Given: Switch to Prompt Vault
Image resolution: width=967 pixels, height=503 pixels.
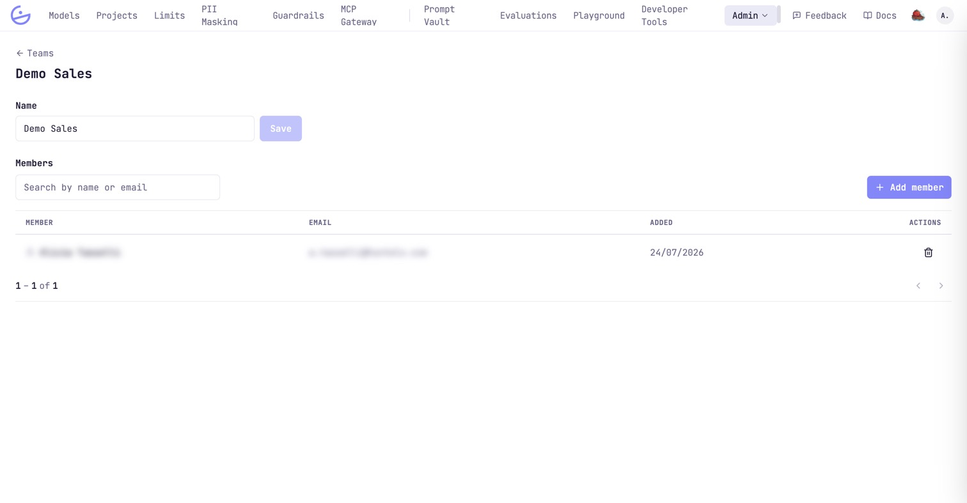Looking at the screenshot, I should 439,15.
